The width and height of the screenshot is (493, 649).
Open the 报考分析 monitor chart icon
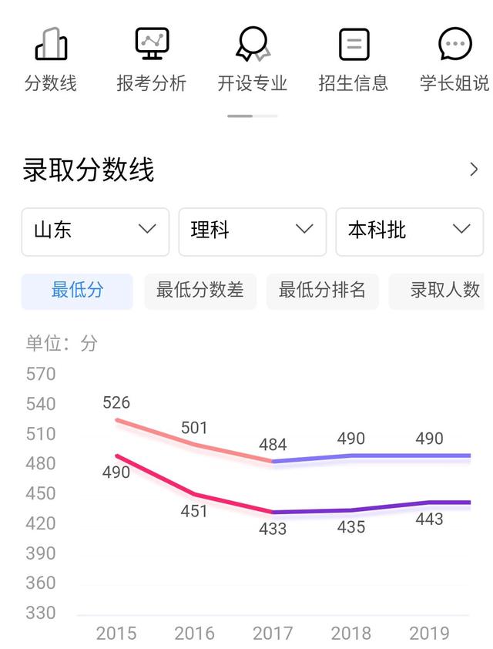tap(152, 44)
